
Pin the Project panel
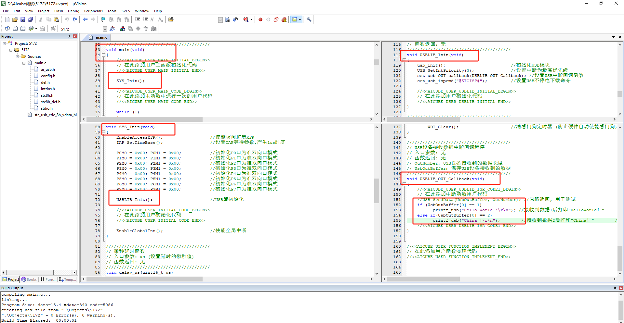69,36
